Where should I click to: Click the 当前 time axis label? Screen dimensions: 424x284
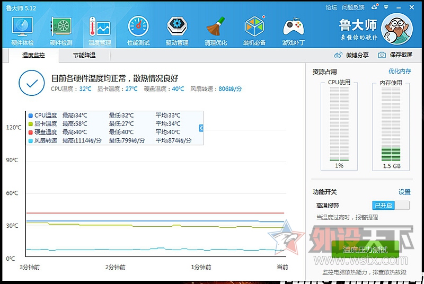point(282,267)
